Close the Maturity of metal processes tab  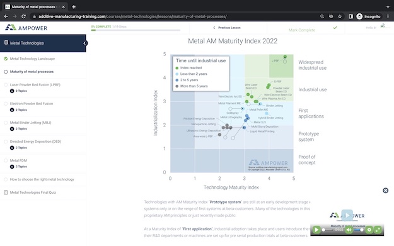[63, 7]
